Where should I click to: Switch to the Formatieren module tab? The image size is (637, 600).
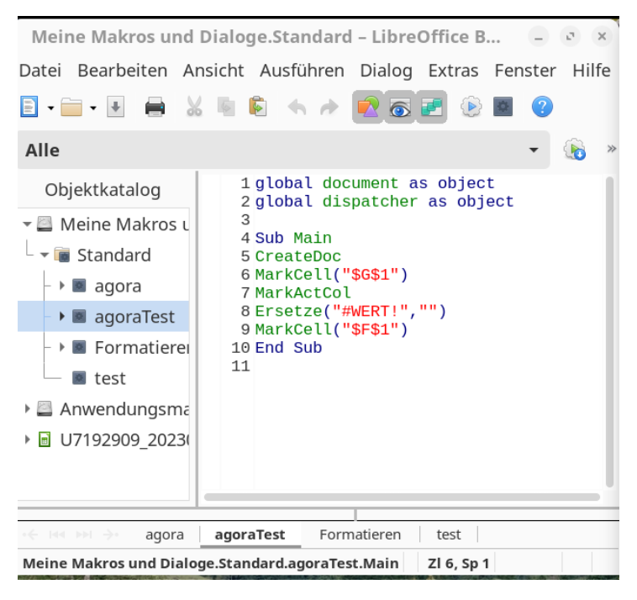click(360, 534)
